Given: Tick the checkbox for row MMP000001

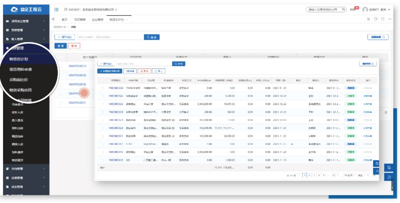Looking at the screenshot, I should [x=61, y=103].
